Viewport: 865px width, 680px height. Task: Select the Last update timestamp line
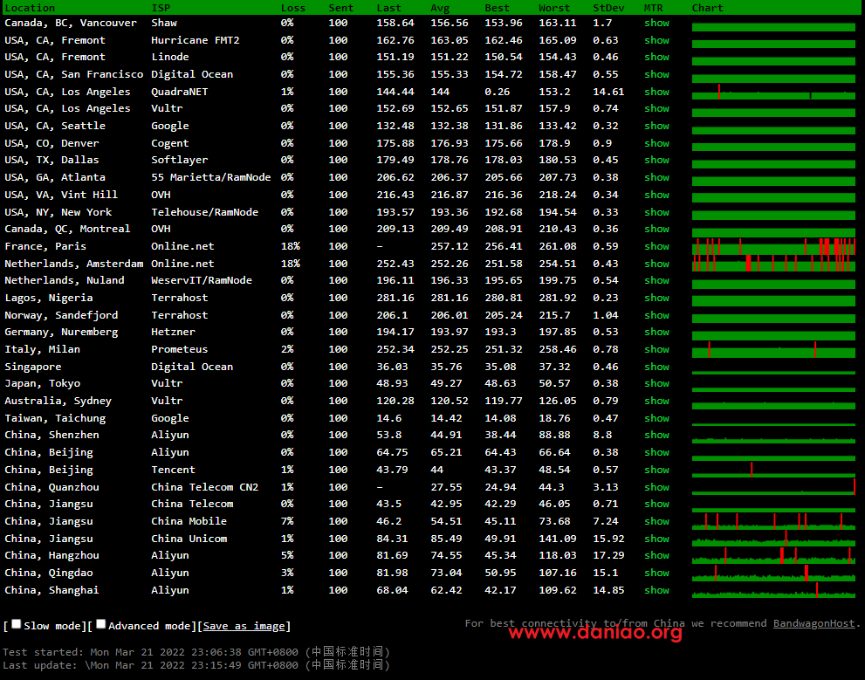pos(196,665)
